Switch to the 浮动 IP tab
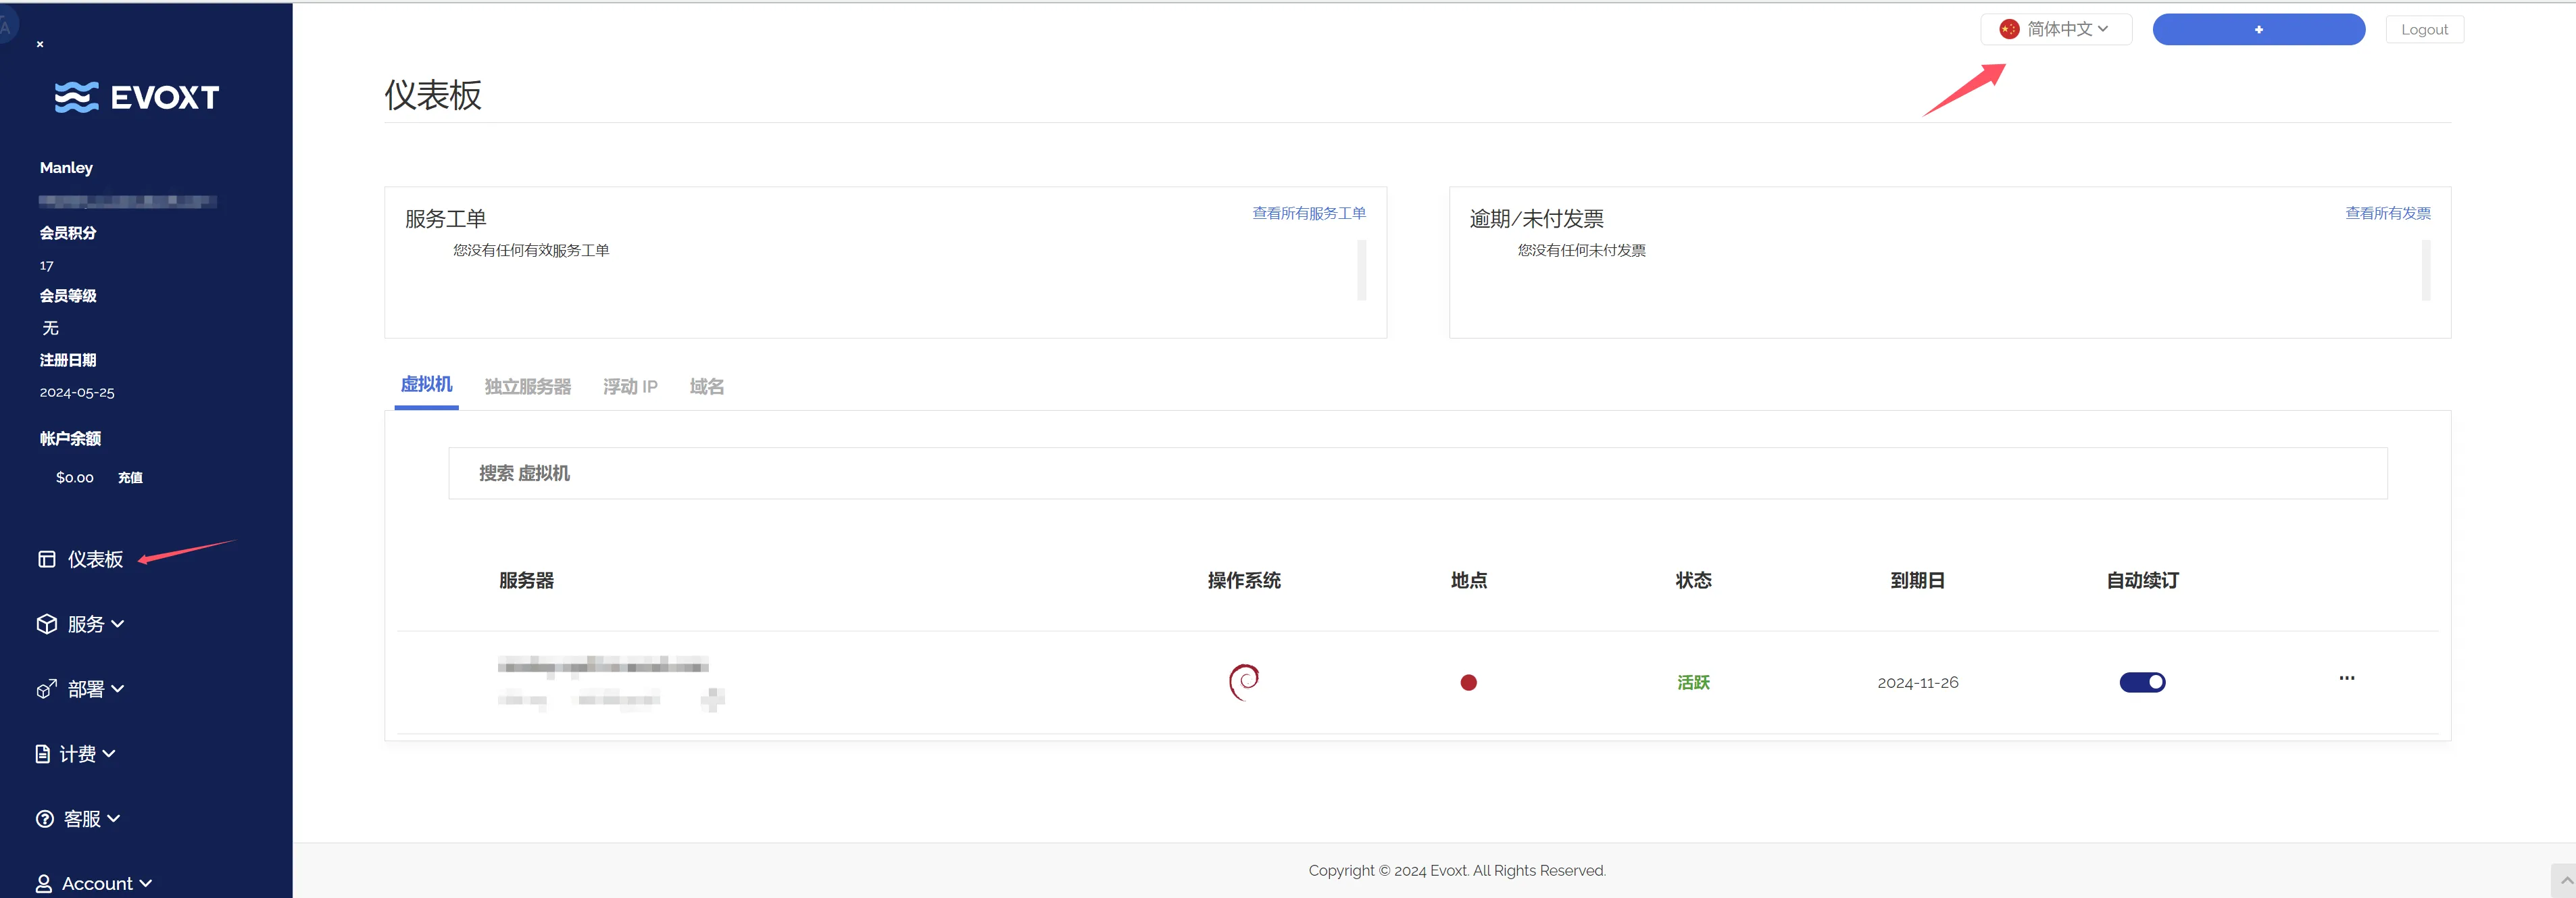 630,386
